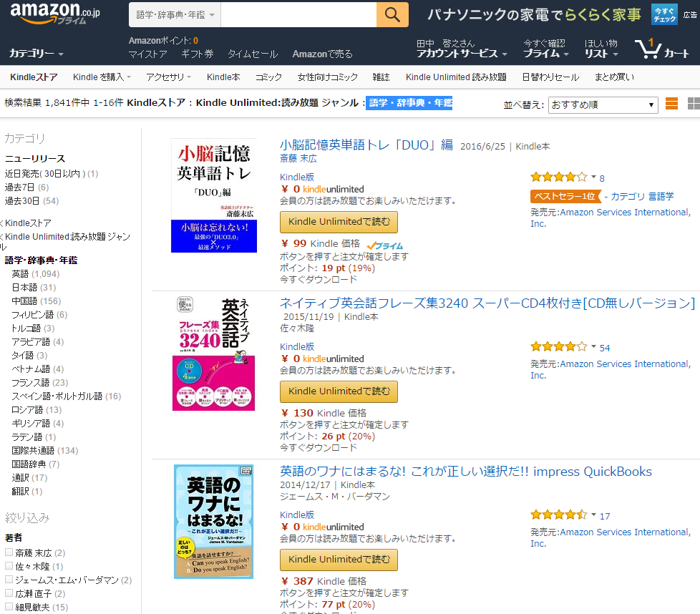Open the Kindle本 tab
The image size is (700, 614).
223,77
